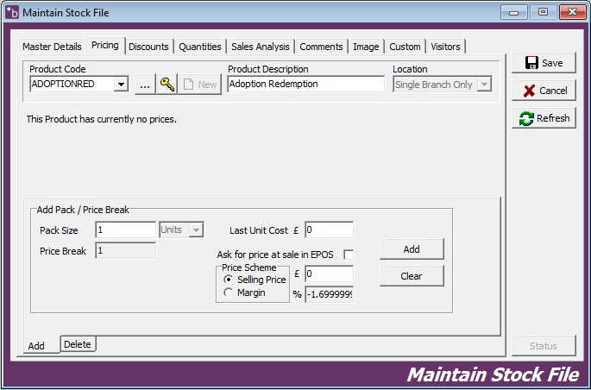Screen dimensions: 591x390
Task: Click the Pack Size input field
Action: tap(125, 230)
